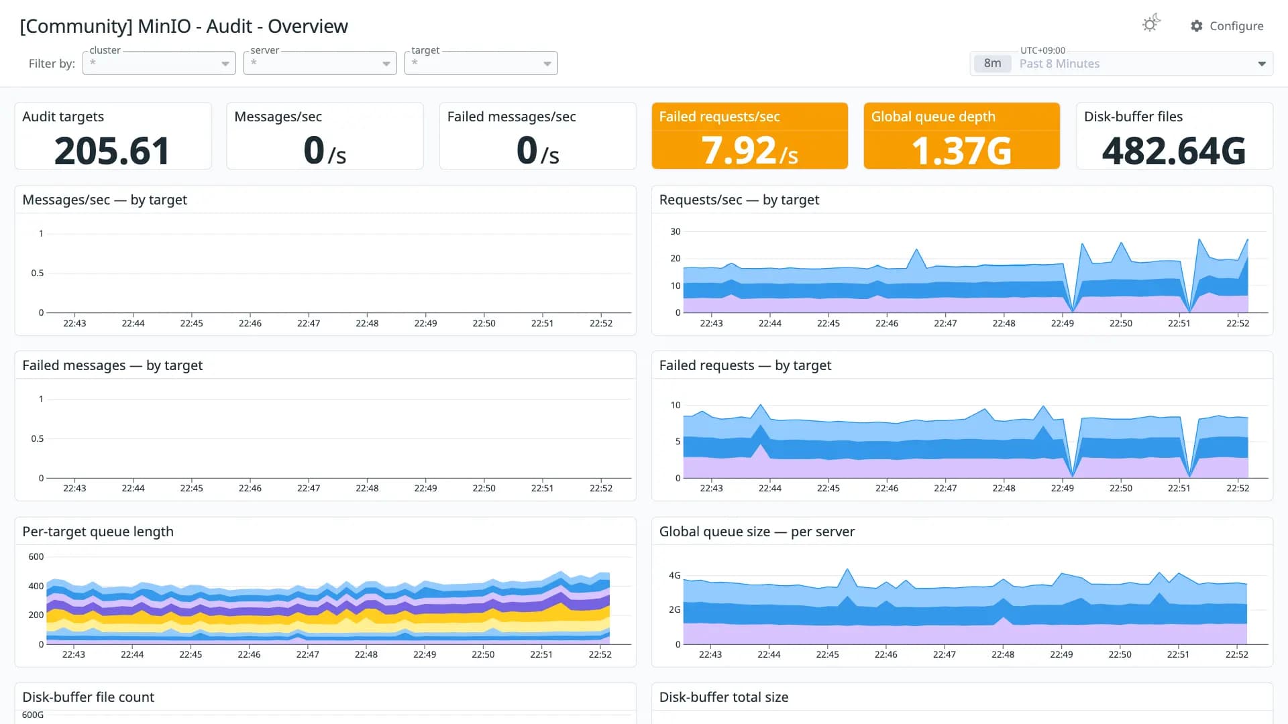Screen dimensions: 1288x724
Task: Open the orange Global queue depth card
Action: coord(961,136)
